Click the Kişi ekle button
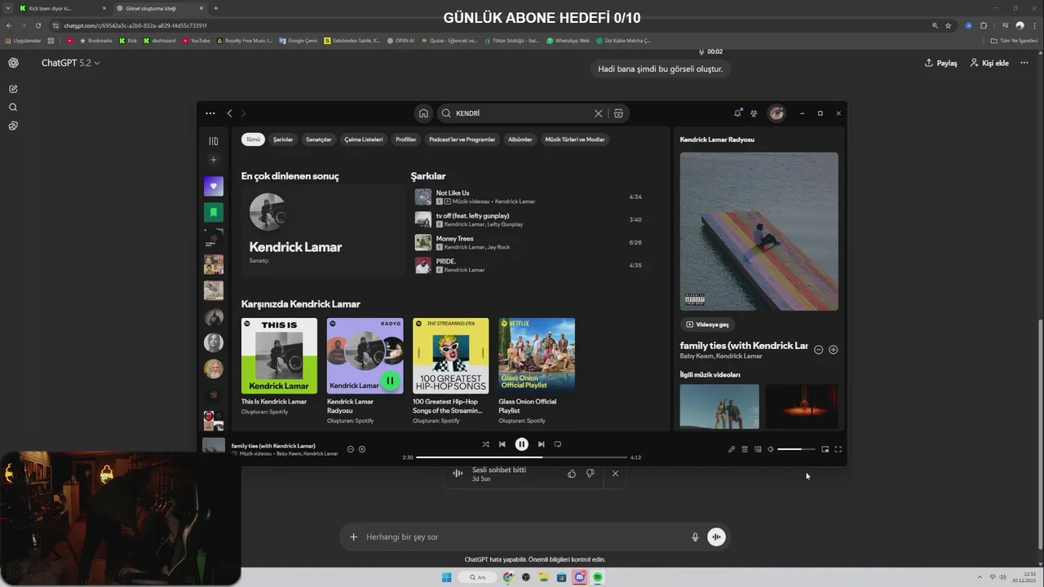This screenshot has height=587, width=1044. click(x=989, y=63)
